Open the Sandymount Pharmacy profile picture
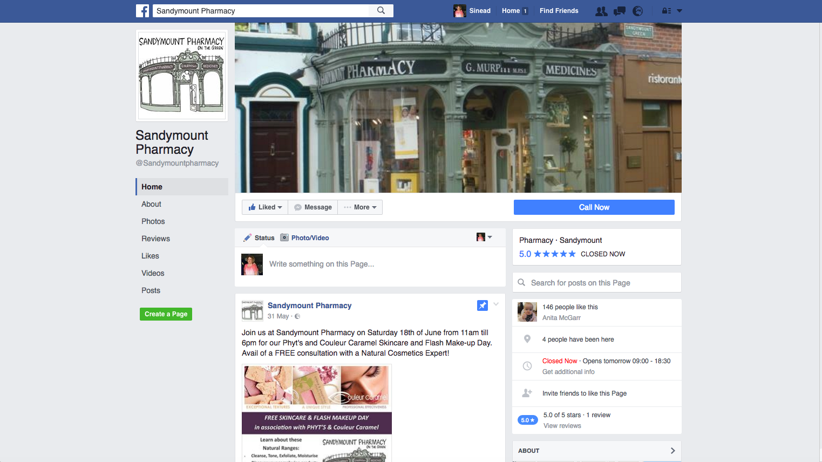The height and width of the screenshot is (462, 822). pyautogui.click(x=182, y=76)
